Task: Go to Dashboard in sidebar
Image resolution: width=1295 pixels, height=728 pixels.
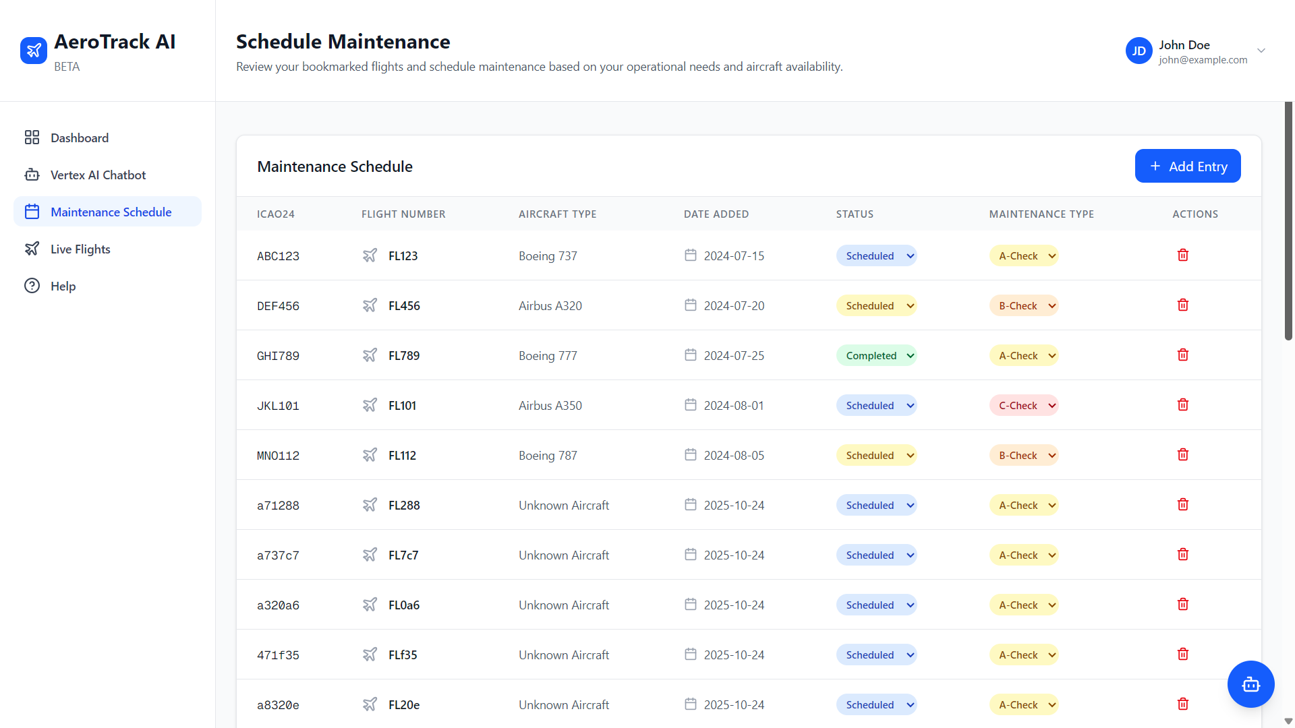Action: click(80, 138)
